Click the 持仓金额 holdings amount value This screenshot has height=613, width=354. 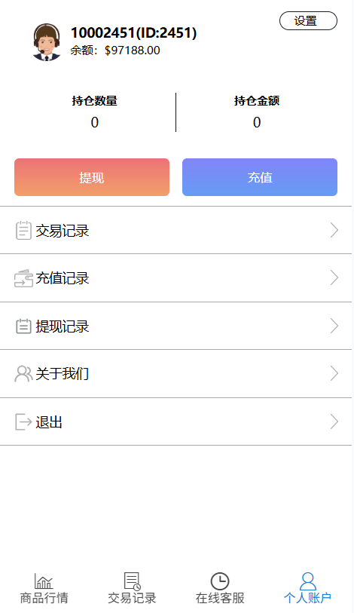pos(257,122)
